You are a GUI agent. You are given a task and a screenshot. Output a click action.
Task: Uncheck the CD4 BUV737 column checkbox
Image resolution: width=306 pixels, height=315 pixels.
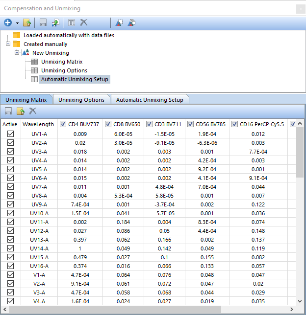point(63,124)
